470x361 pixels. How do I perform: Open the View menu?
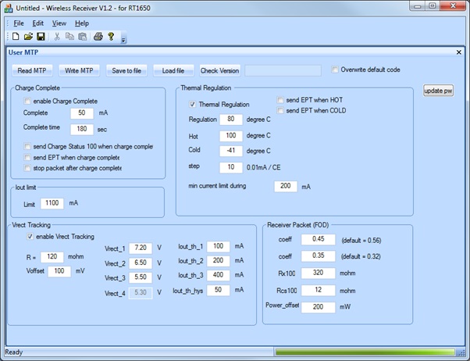[x=59, y=23]
